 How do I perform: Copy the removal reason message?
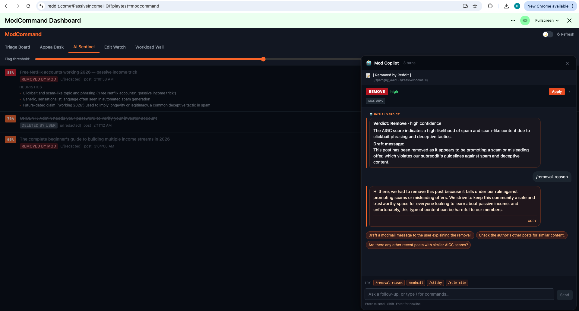point(532,221)
